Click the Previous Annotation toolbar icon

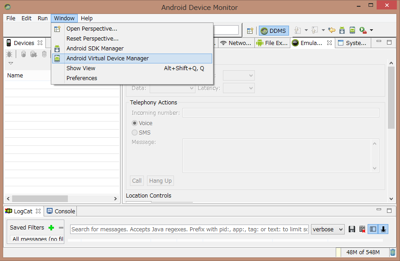315,30
